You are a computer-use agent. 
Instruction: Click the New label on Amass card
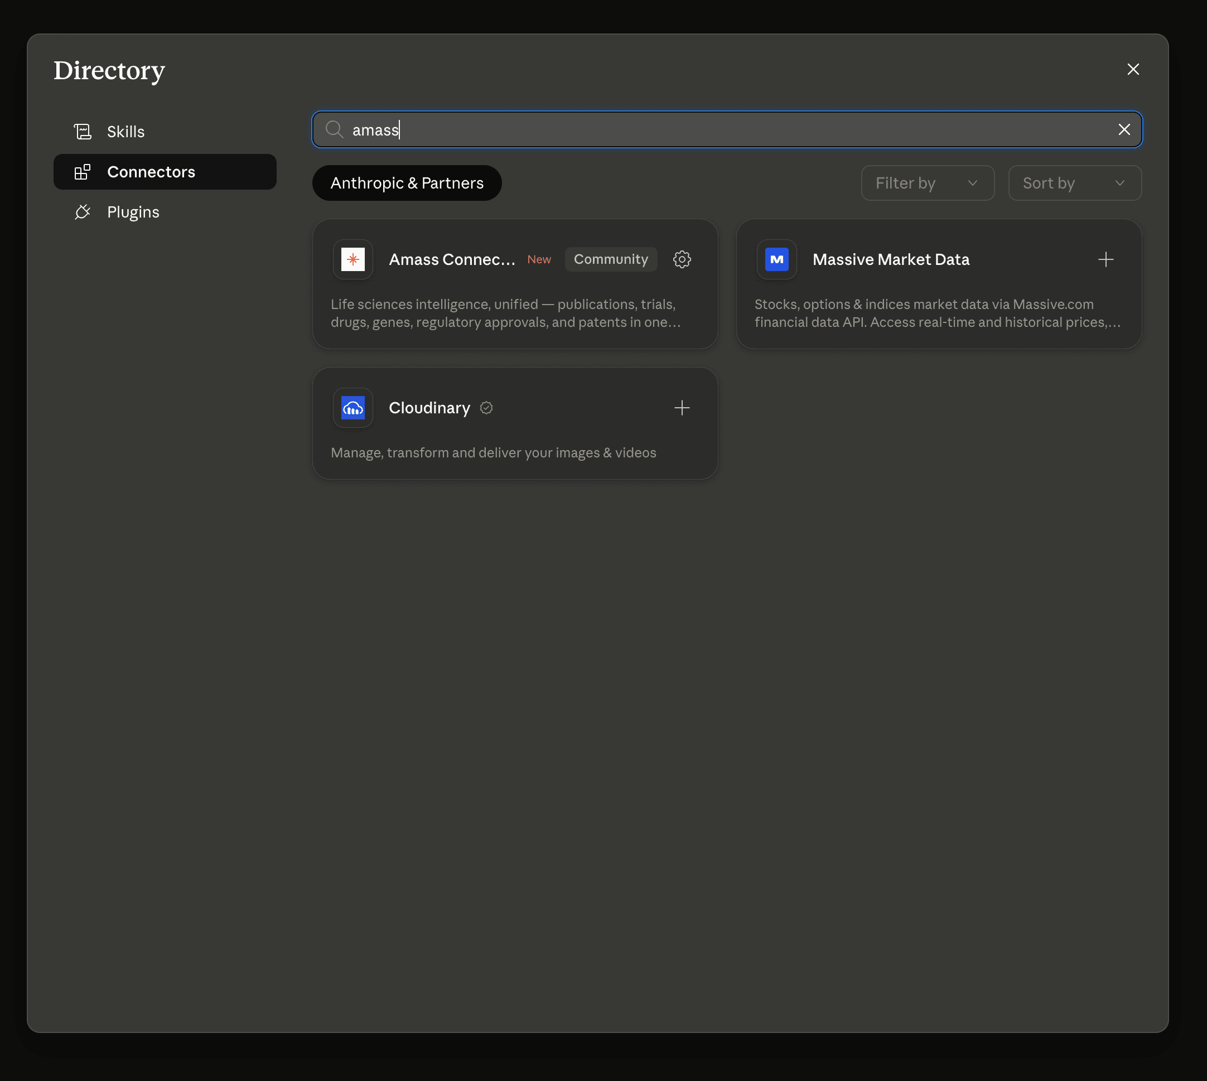539,259
